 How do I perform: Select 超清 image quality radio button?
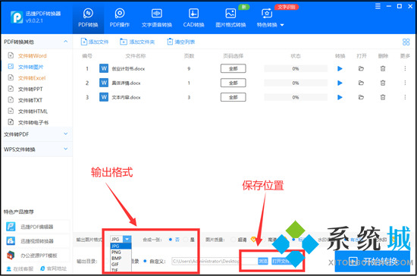click(234, 240)
